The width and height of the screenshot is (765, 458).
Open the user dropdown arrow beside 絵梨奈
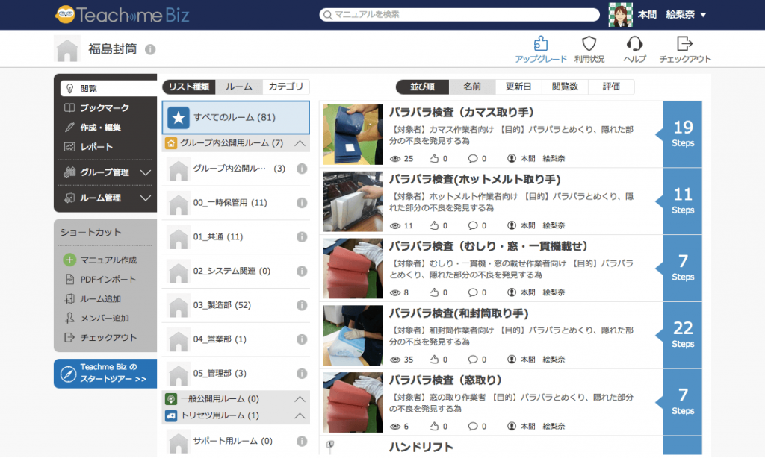[703, 15]
